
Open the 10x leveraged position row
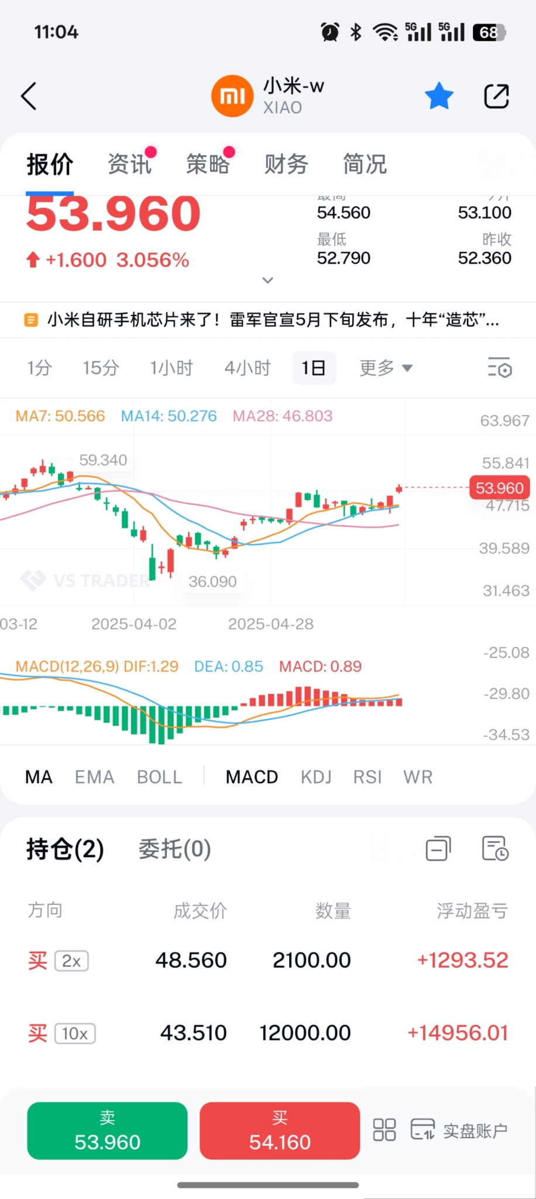(x=268, y=1033)
